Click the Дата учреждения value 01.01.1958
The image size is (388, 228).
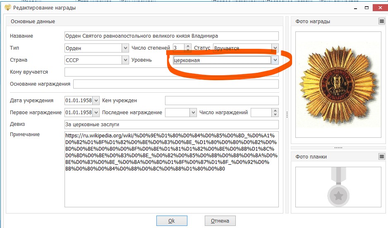pos(79,101)
